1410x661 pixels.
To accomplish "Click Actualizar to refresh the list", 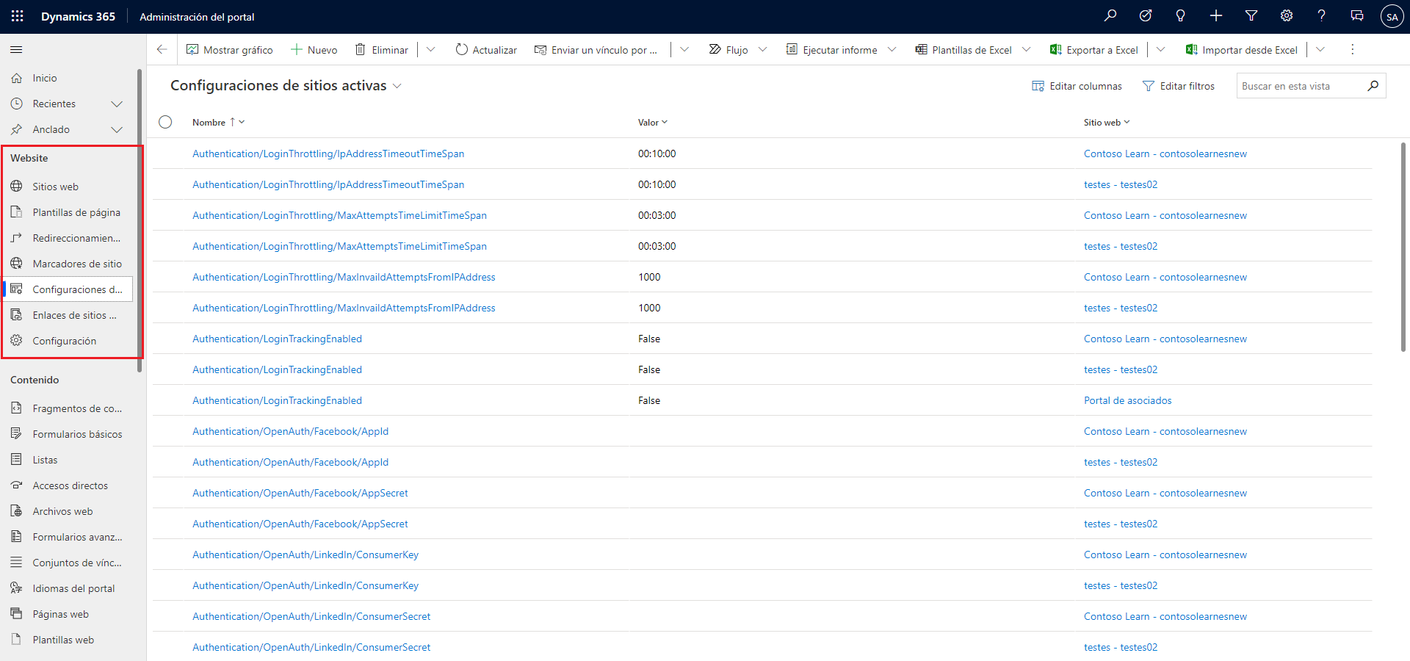I will [486, 49].
